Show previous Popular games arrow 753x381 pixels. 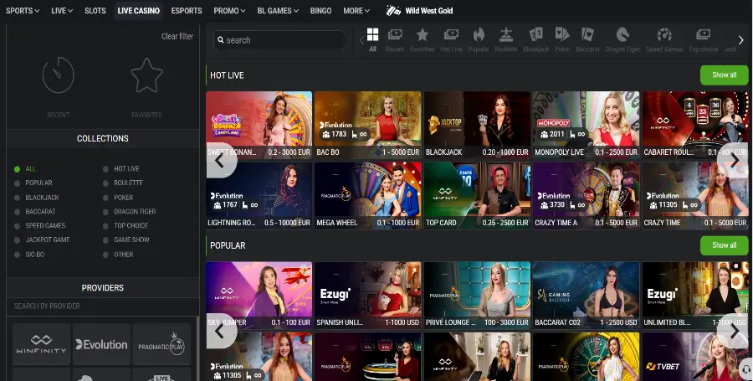220,331
